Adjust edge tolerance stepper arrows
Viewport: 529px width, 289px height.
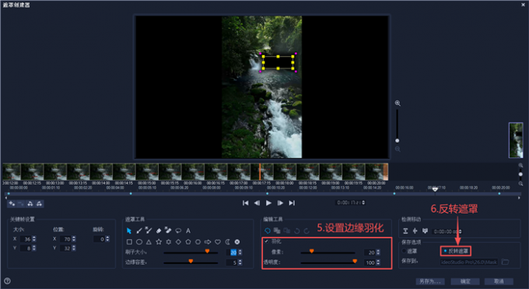click(x=240, y=263)
